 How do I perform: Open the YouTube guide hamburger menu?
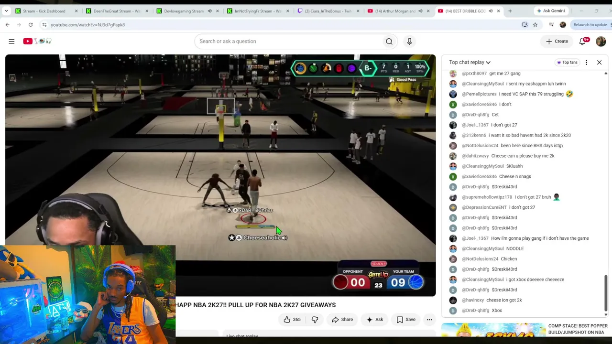(x=11, y=41)
